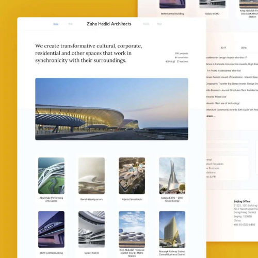Click the Zaha Hadid Architects logo title
258x258 pixels.
click(x=109, y=24)
